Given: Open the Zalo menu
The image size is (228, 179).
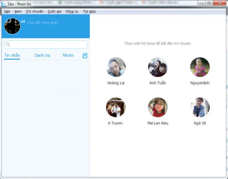Looking at the screenshot, I should point(7,11).
